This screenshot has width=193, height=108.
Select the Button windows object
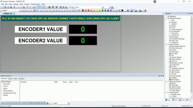(x=174, y=83)
